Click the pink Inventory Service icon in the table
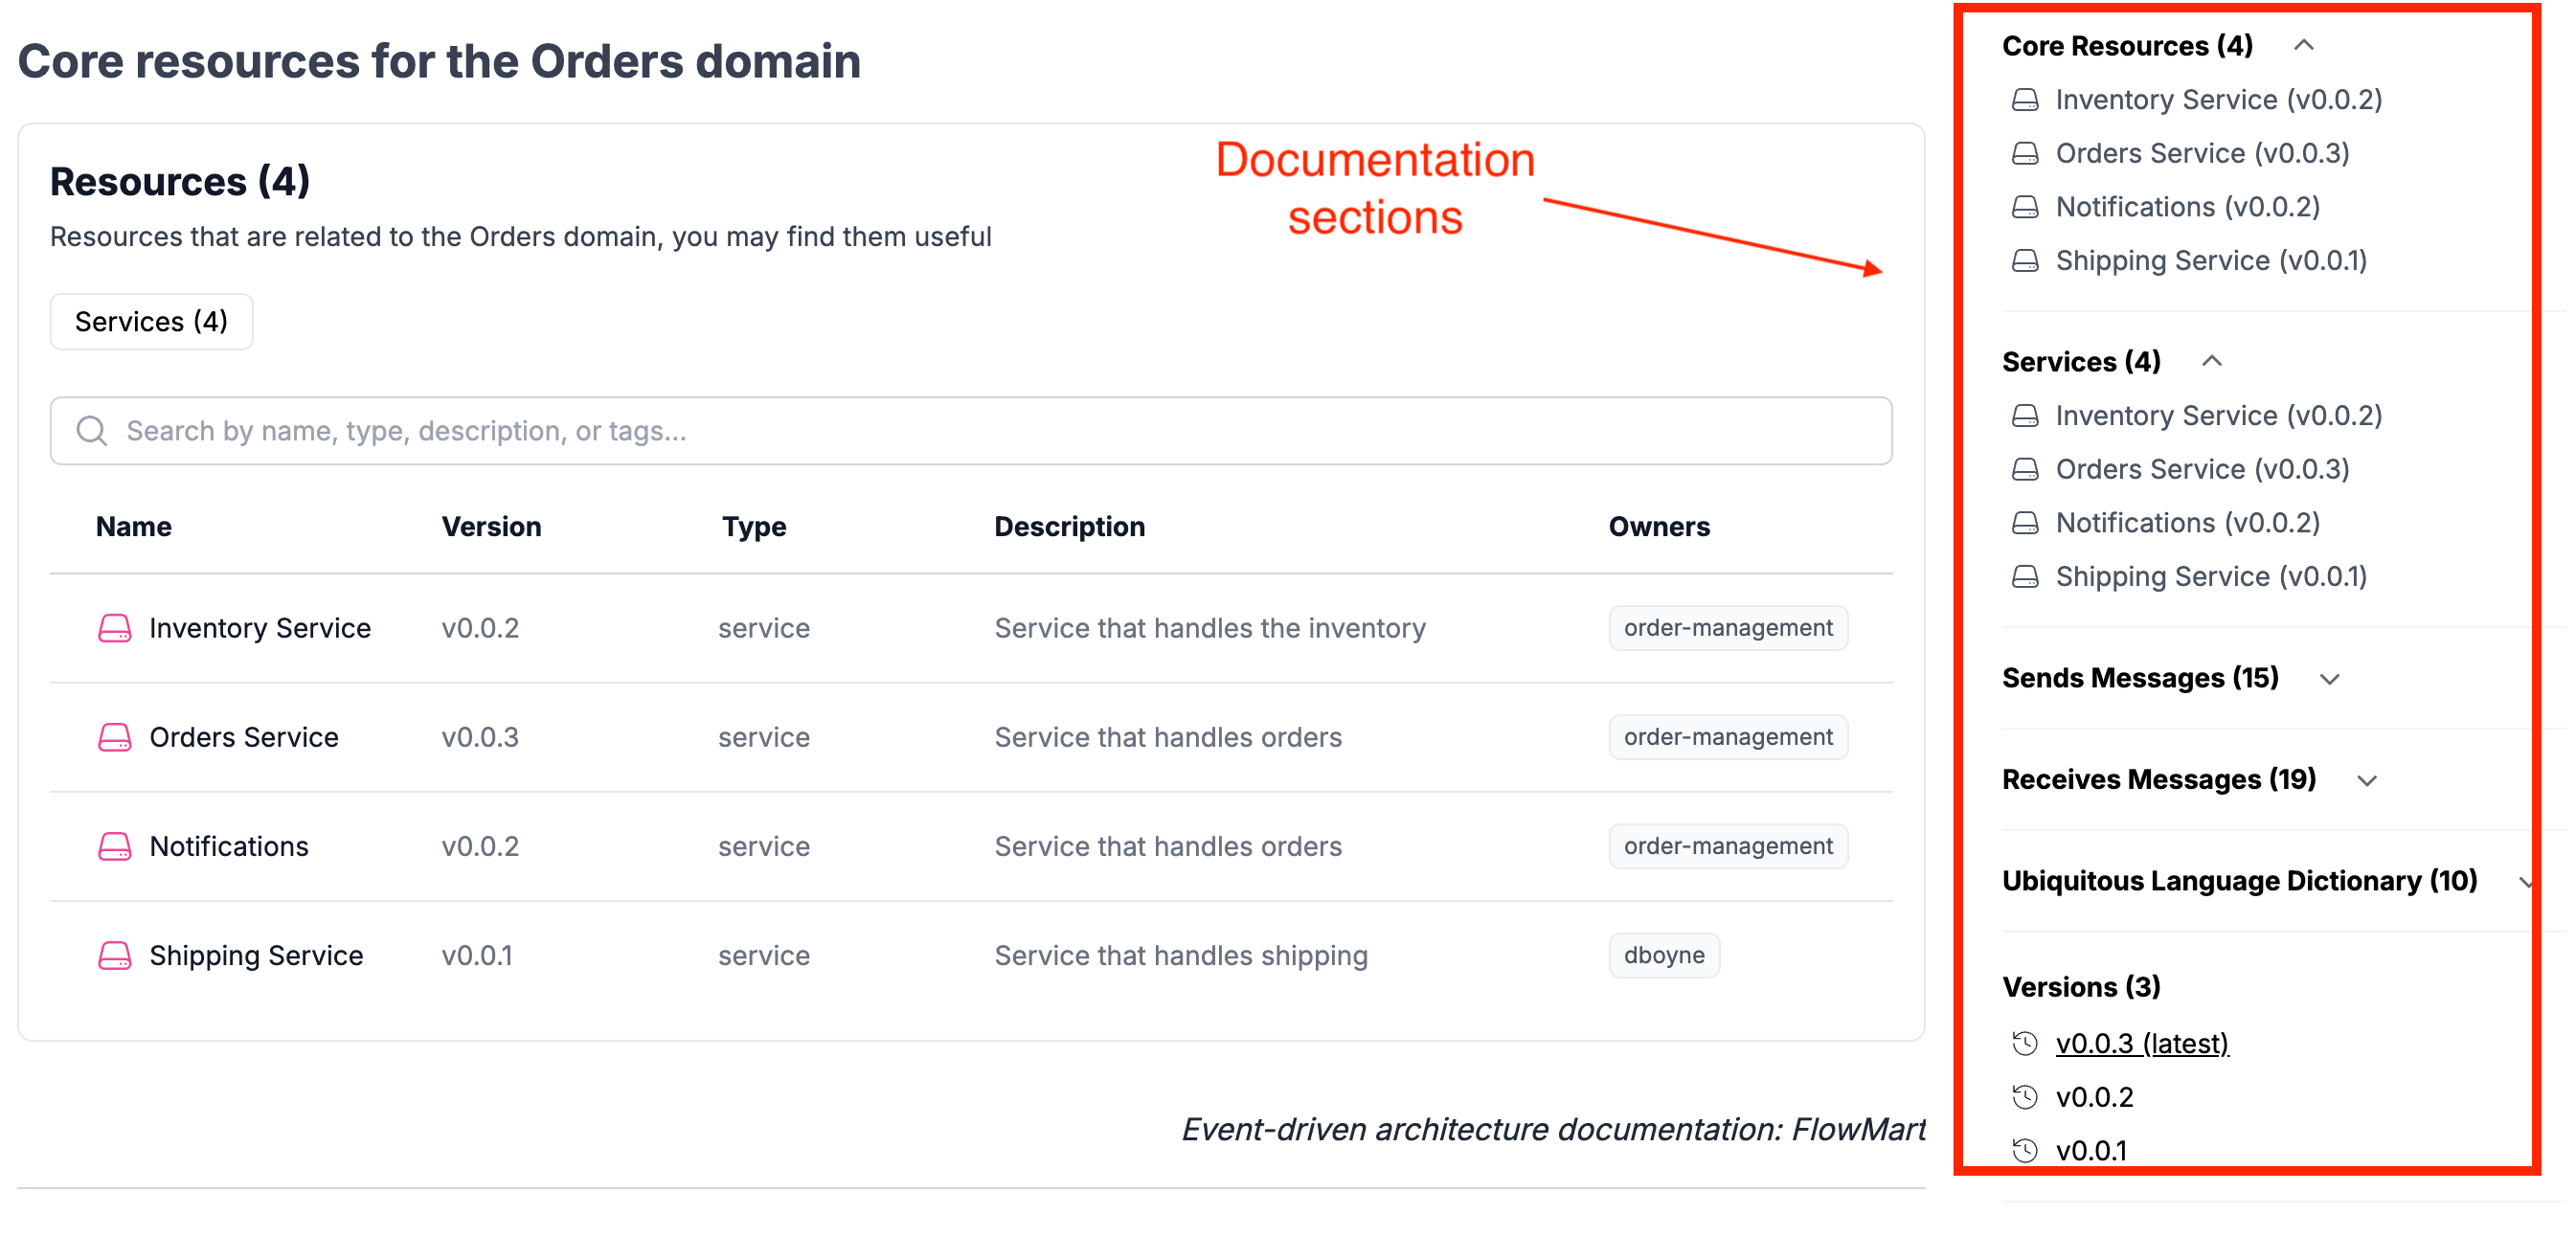The image size is (2576, 1237). point(113,628)
